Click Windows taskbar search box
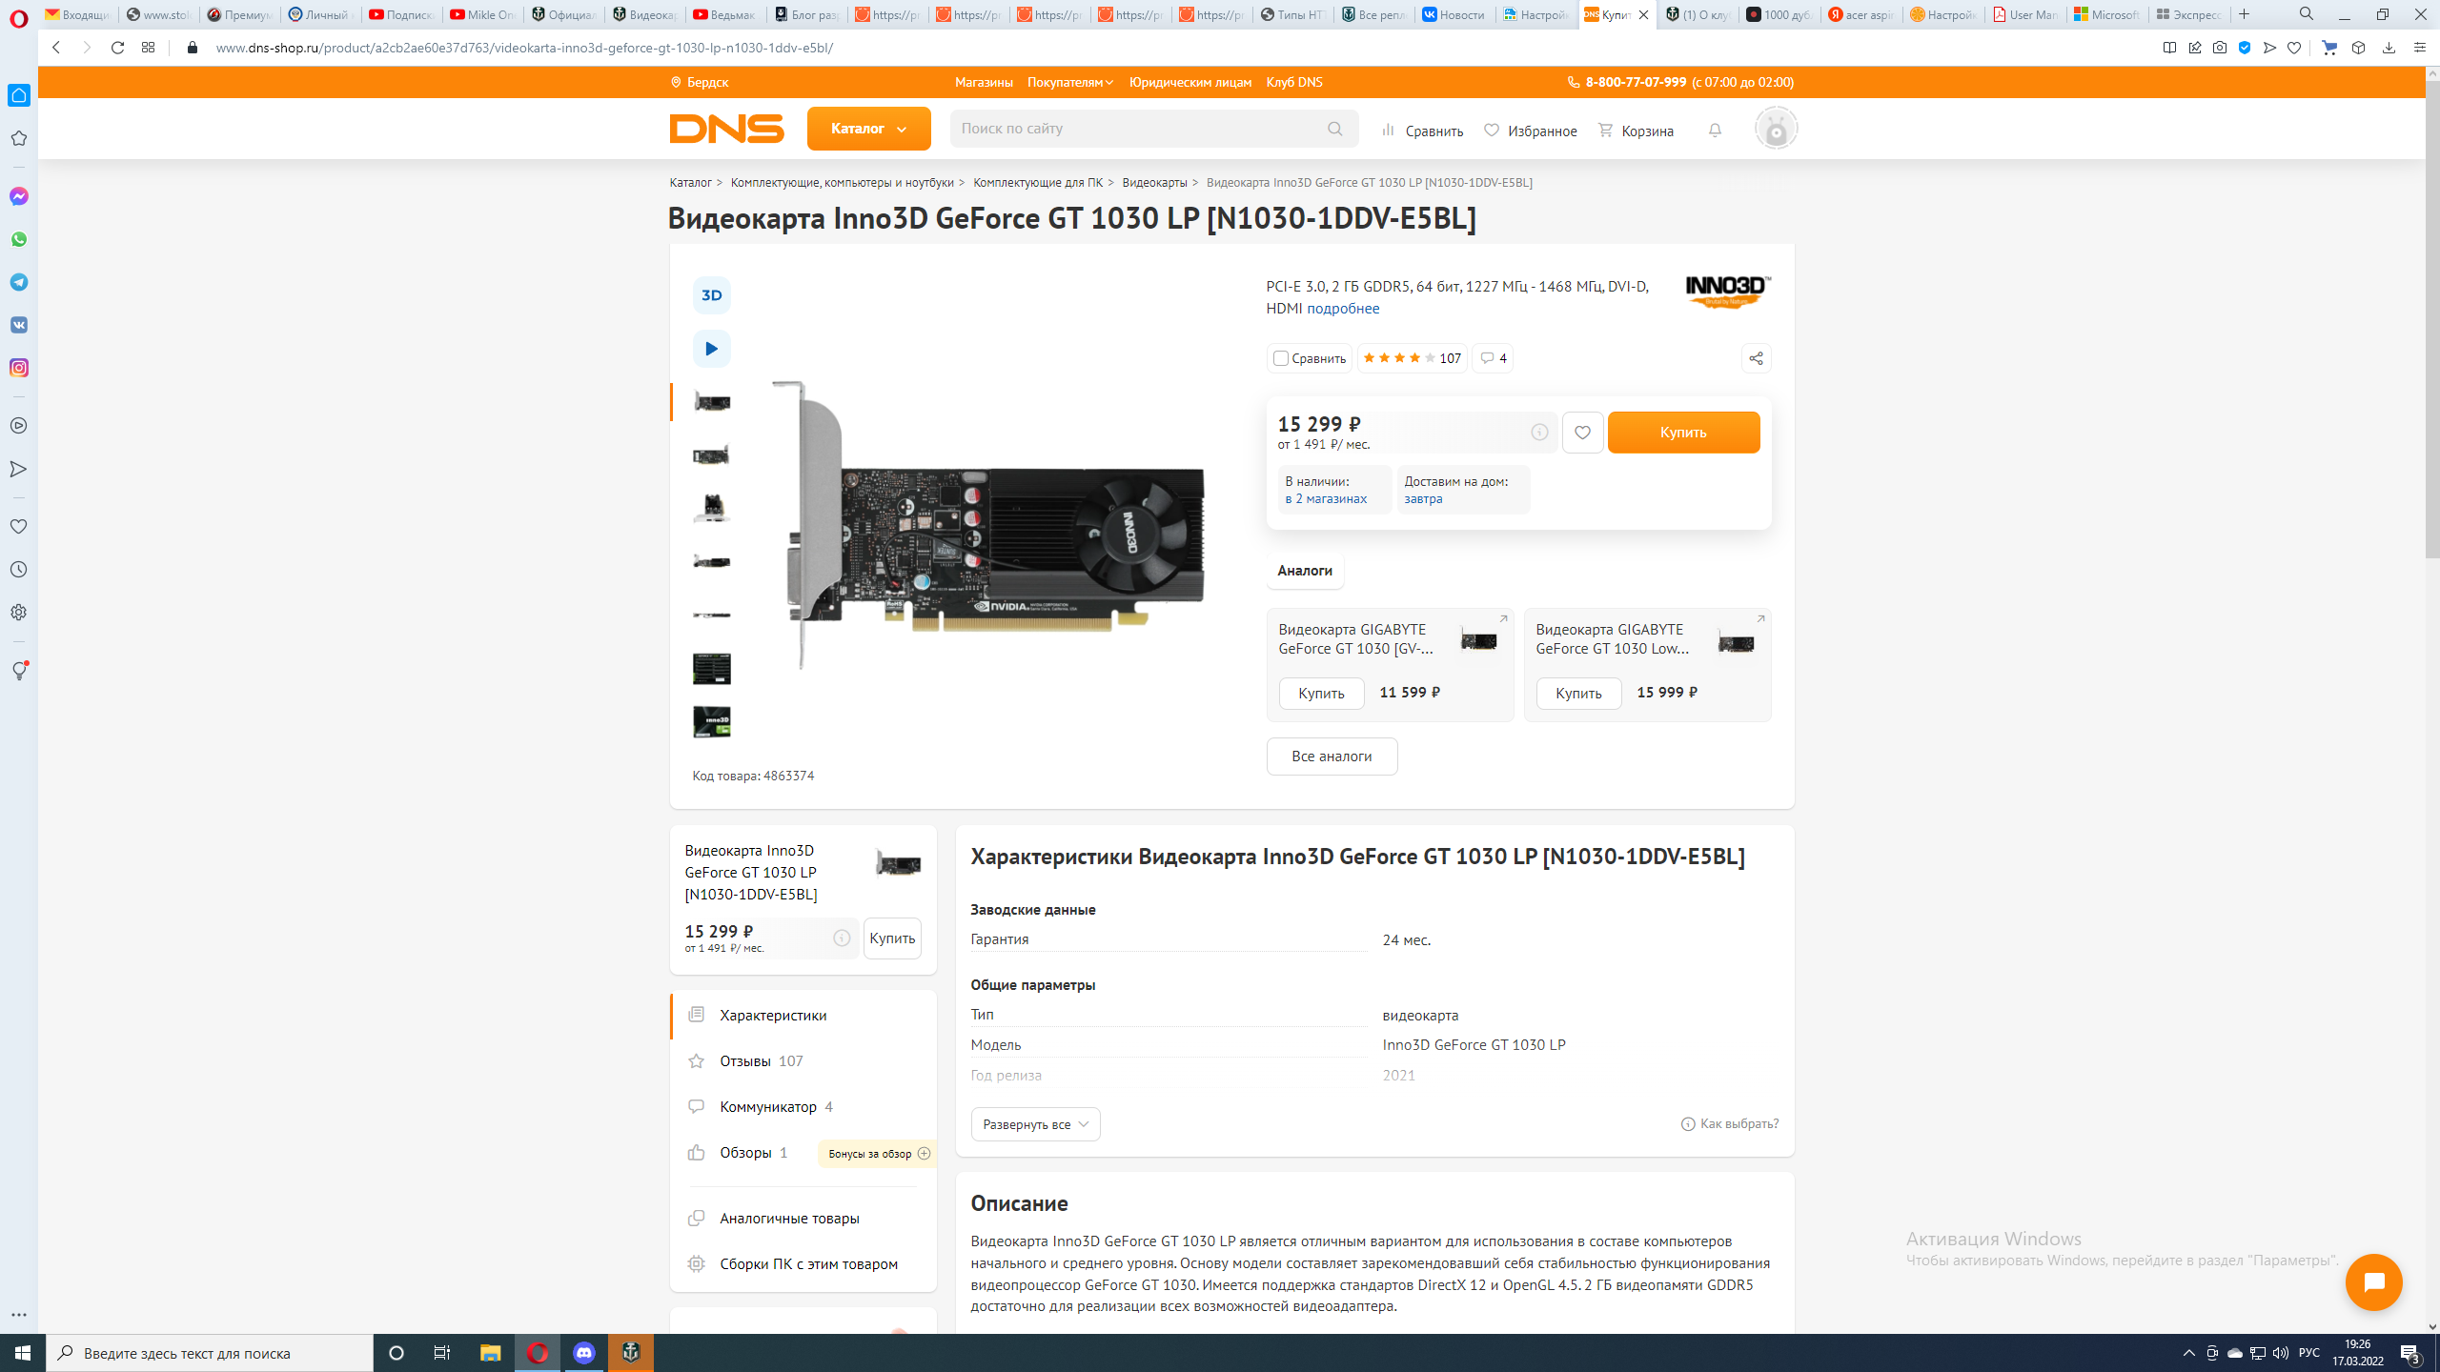 coord(210,1353)
